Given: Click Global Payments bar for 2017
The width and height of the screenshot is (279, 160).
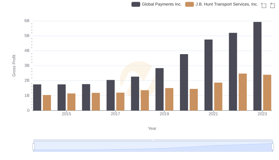Looking at the screenshot, I should click(x=111, y=95).
